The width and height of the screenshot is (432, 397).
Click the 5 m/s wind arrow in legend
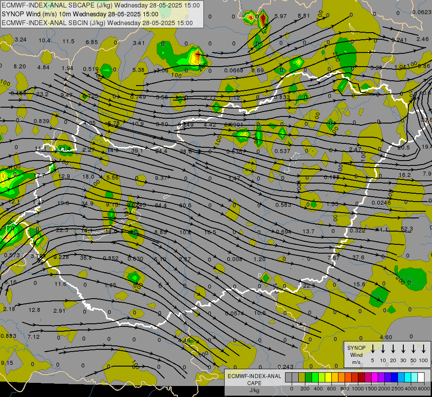pos(372,348)
